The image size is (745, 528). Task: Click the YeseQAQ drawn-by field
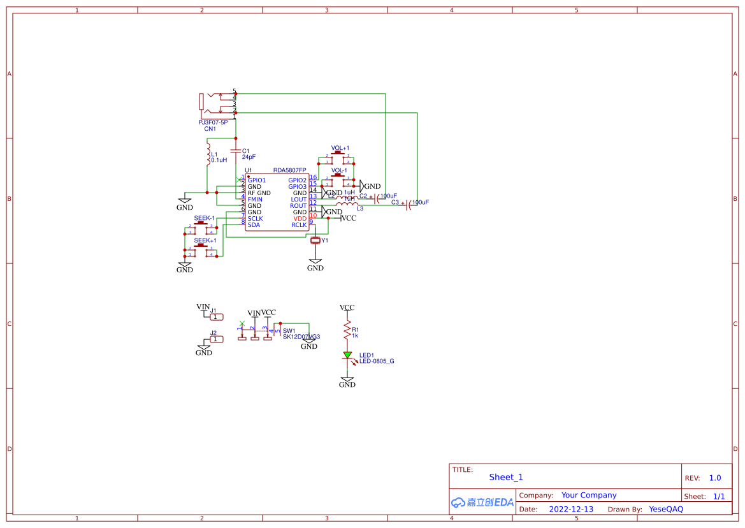[665, 510]
